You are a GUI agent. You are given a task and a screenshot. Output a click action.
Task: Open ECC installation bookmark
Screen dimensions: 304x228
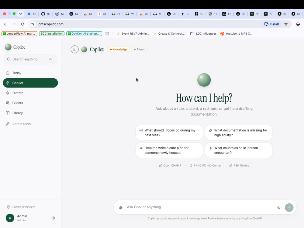[x=52, y=33]
